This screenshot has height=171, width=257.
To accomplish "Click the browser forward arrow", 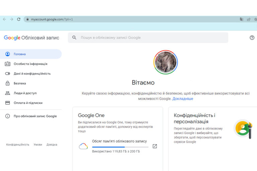I will point(11,19).
